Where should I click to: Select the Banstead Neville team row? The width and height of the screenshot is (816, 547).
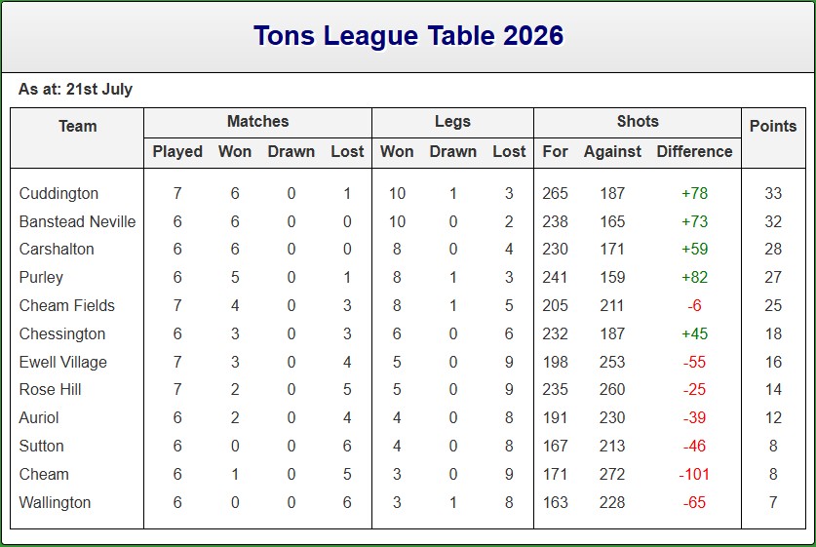click(x=408, y=221)
